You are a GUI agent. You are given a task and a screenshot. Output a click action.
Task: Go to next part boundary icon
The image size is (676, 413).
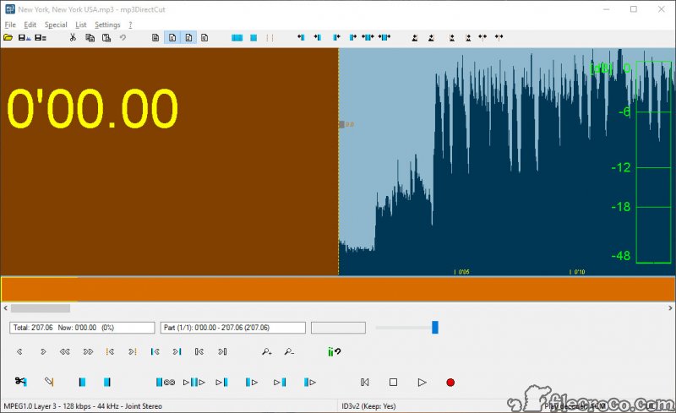(222, 352)
